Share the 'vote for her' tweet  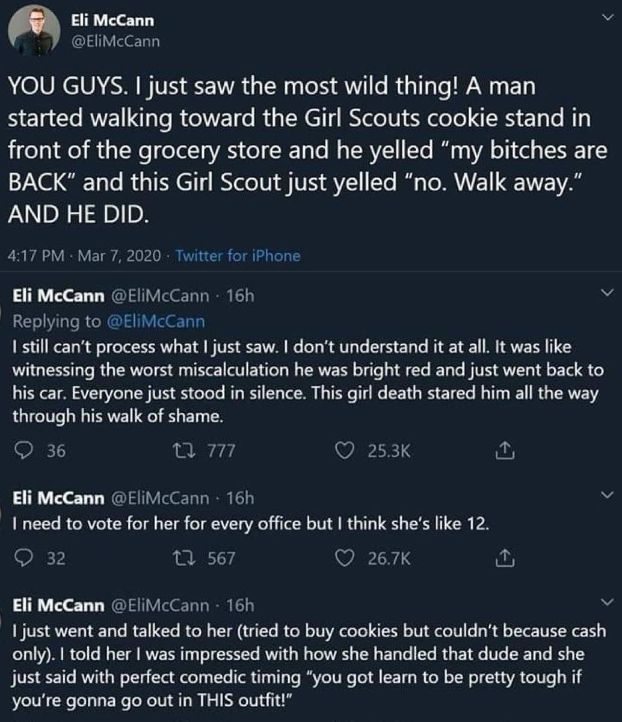pyautogui.click(x=502, y=559)
